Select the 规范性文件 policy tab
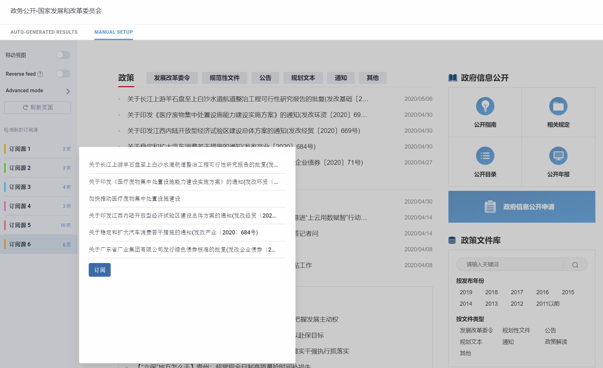Image resolution: width=603 pixels, height=368 pixels. 225,78
